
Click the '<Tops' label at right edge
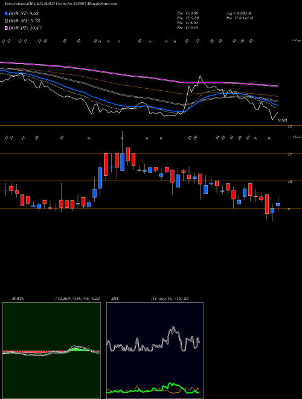click(297, 41)
